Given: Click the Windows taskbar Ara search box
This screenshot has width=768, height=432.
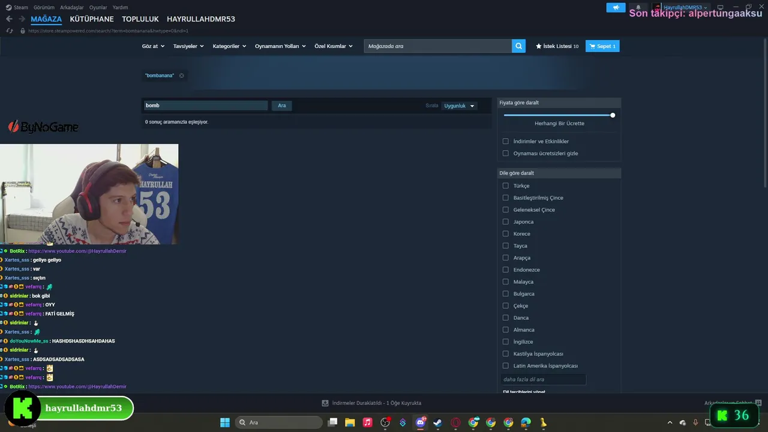Looking at the screenshot, I should [x=280, y=422].
